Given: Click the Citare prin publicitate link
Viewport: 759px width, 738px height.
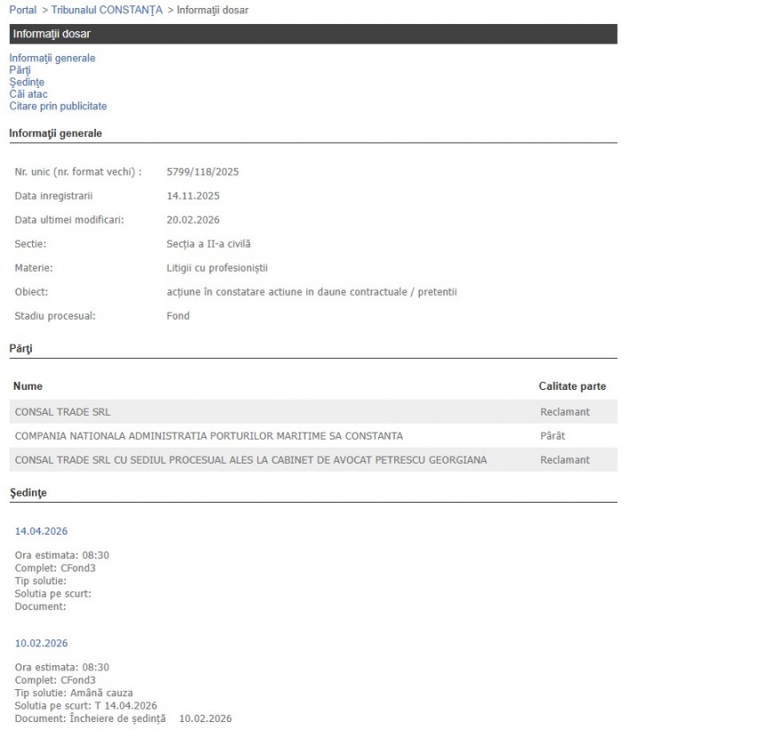Looking at the screenshot, I should pos(58,107).
